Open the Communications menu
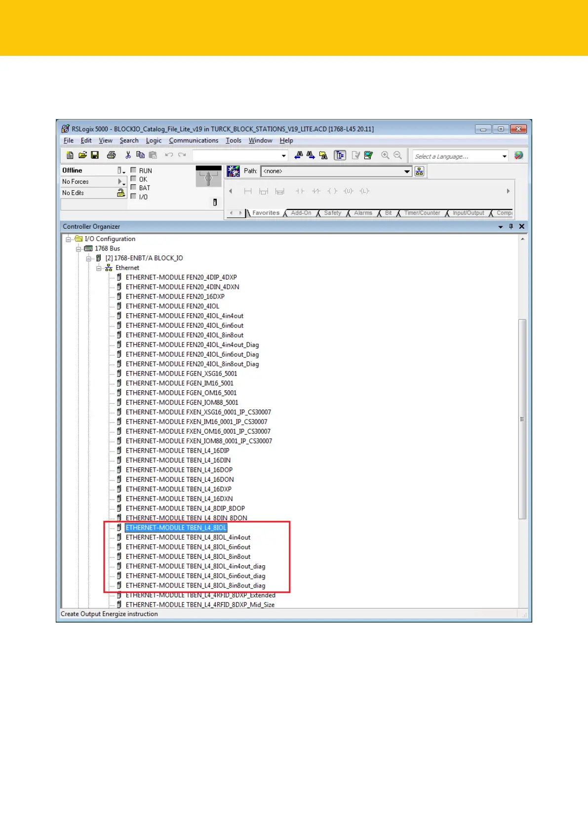 tap(194, 140)
